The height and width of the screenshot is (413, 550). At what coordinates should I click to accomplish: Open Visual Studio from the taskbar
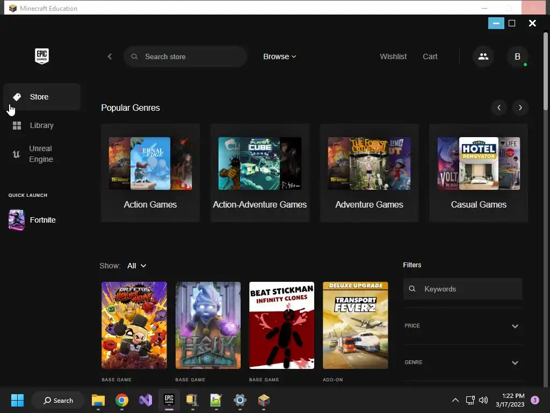(x=146, y=400)
